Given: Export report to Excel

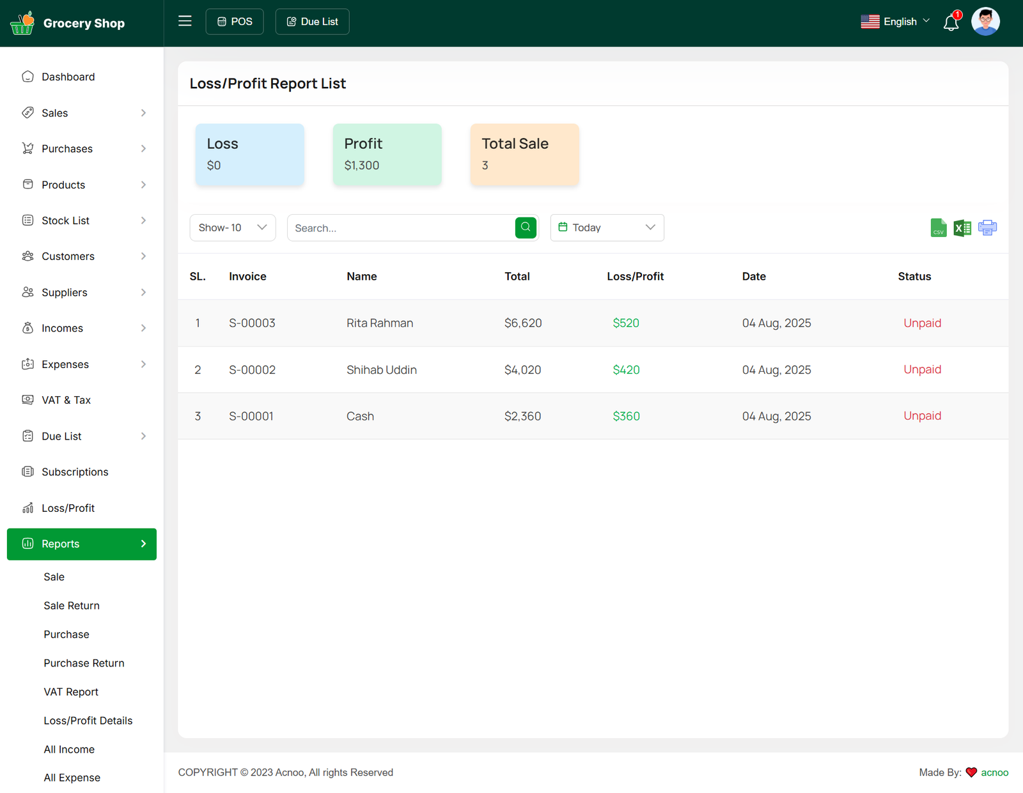Looking at the screenshot, I should click(x=962, y=228).
